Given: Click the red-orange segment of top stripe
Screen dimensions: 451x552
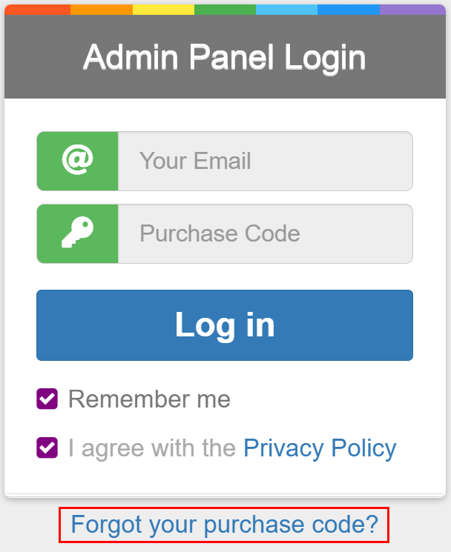Looking at the screenshot, I should [37, 10].
